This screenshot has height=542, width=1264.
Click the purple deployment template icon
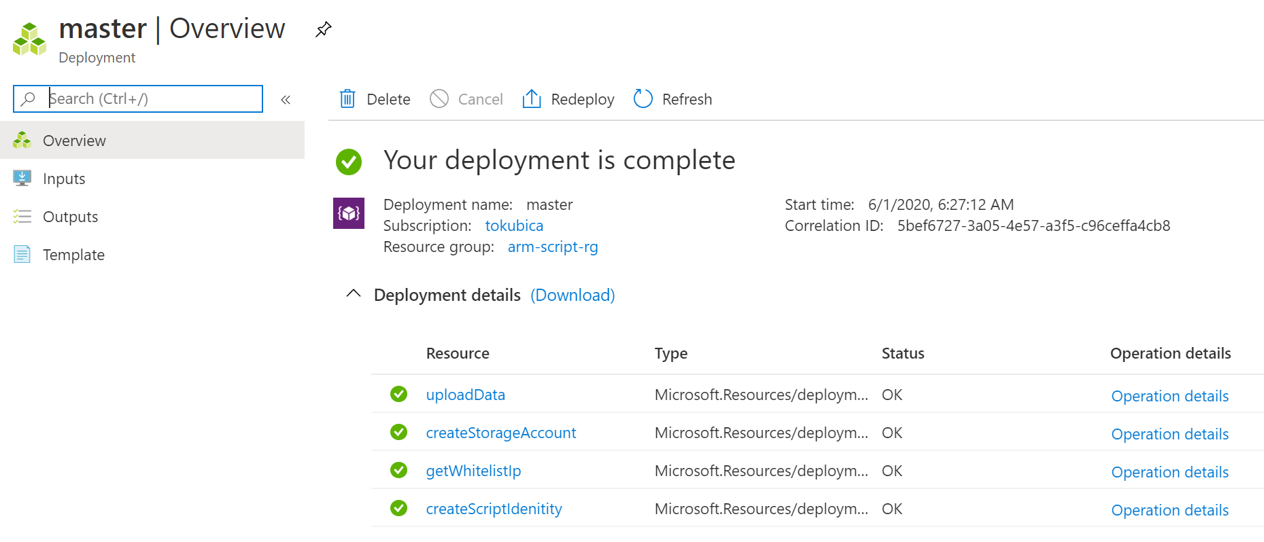pyautogui.click(x=349, y=213)
